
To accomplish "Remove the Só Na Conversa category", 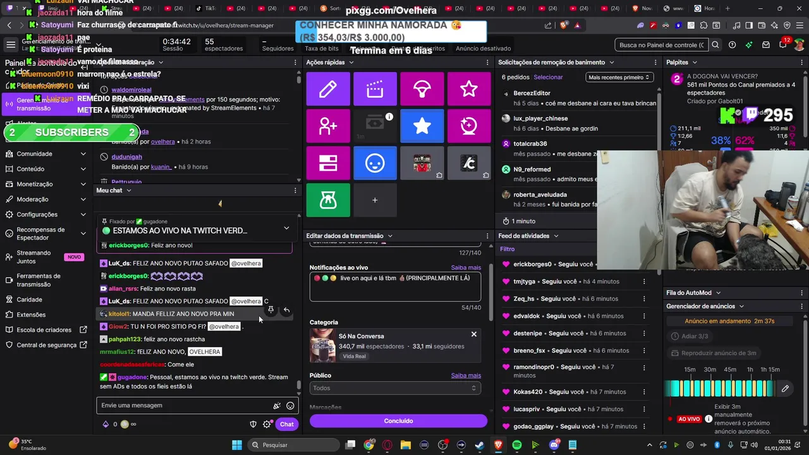I will 474,334.
